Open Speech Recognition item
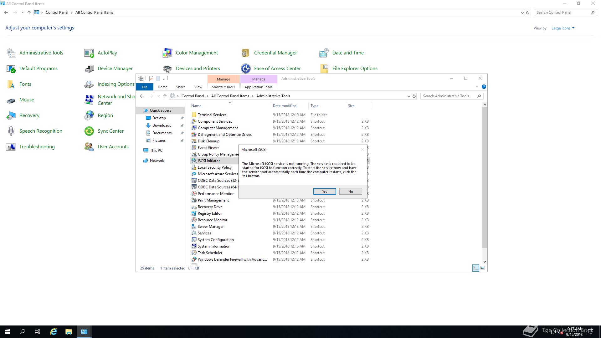Screen dimensions: 601x338 [x=34, y=131]
